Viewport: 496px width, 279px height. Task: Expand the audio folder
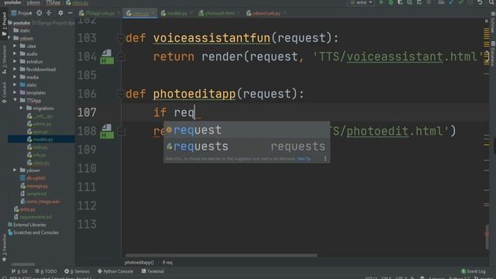[15, 53]
